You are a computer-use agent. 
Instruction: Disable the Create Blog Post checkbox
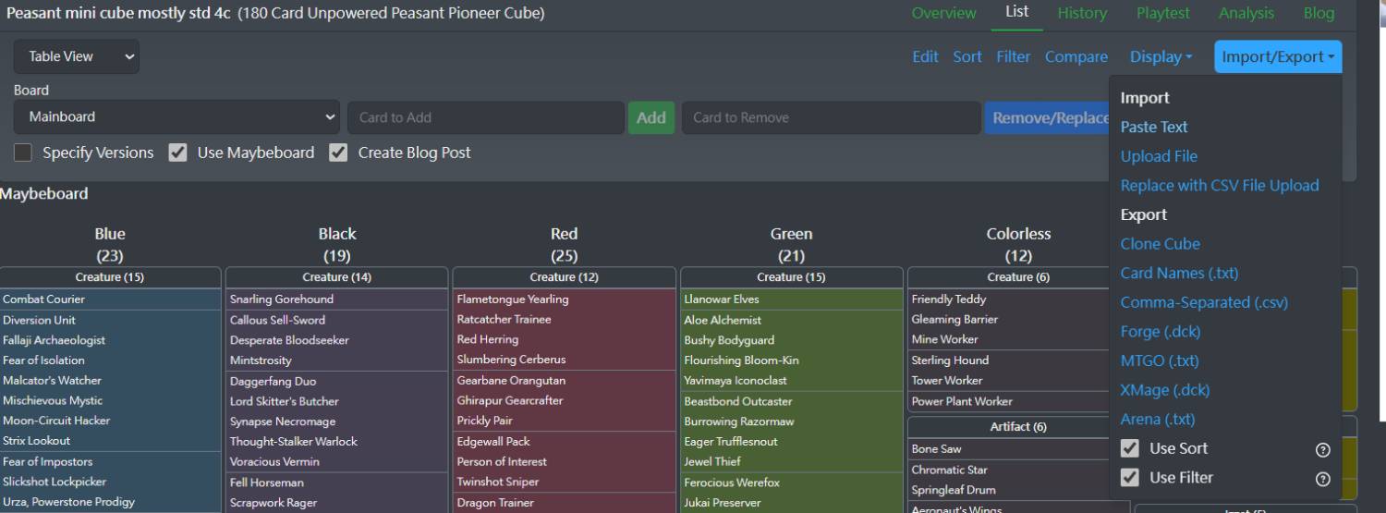point(339,153)
